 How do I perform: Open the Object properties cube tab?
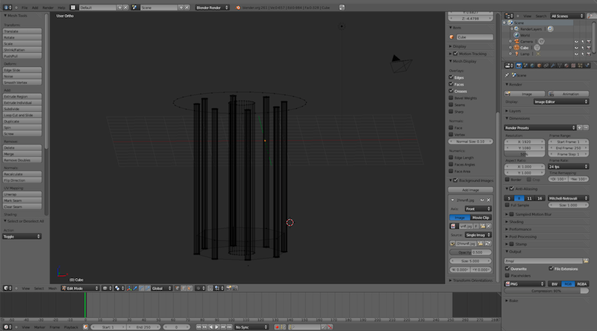[539, 66]
